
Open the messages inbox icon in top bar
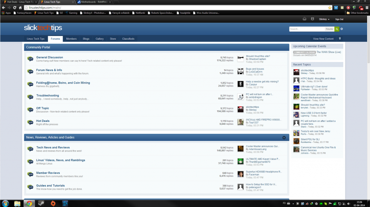click(304, 19)
